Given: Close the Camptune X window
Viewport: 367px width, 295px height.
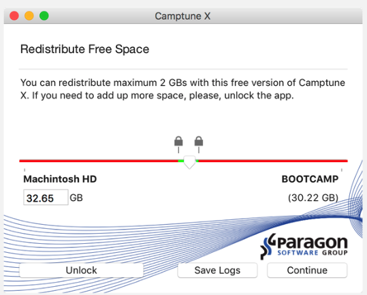Looking at the screenshot, I should pyautogui.click(x=14, y=16).
